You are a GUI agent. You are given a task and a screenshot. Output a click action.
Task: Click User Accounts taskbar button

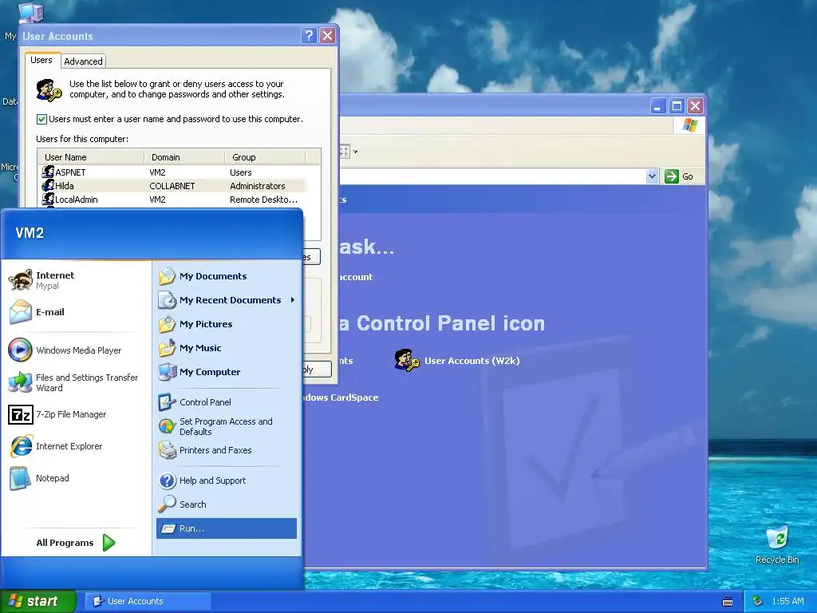tap(148, 601)
